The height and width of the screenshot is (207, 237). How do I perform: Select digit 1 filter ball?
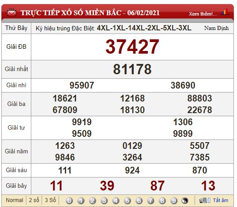[81, 201]
